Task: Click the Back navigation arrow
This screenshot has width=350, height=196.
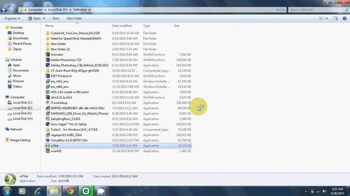Action: 4,10
